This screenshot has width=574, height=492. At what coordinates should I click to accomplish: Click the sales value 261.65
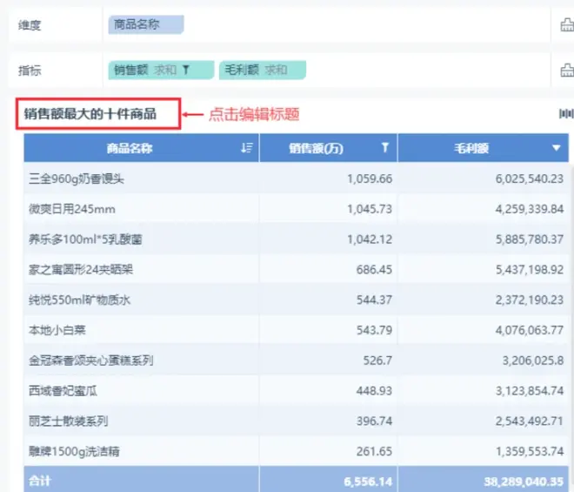[x=374, y=451]
